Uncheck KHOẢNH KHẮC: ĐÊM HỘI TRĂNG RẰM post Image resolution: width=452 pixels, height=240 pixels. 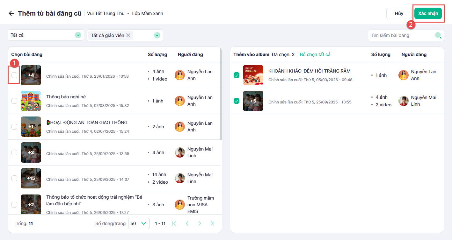point(237,75)
